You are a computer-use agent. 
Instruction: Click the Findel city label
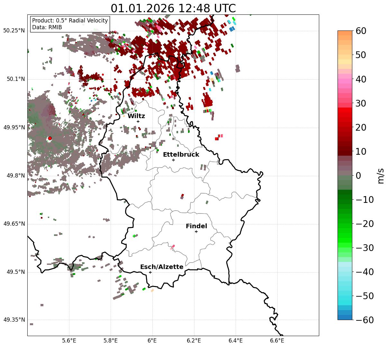point(196,226)
